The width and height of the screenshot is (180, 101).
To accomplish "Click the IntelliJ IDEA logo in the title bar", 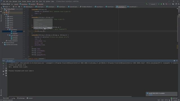I will point(1,1).
